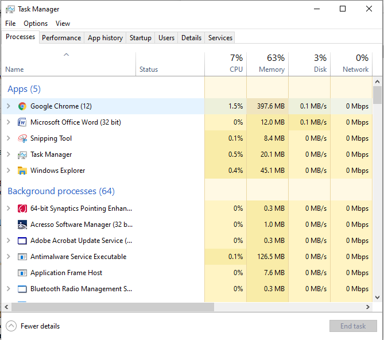Expand the Windows Explorer process entry
The height and width of the screenshot is (340, 384).
click(x=8, y=171)
